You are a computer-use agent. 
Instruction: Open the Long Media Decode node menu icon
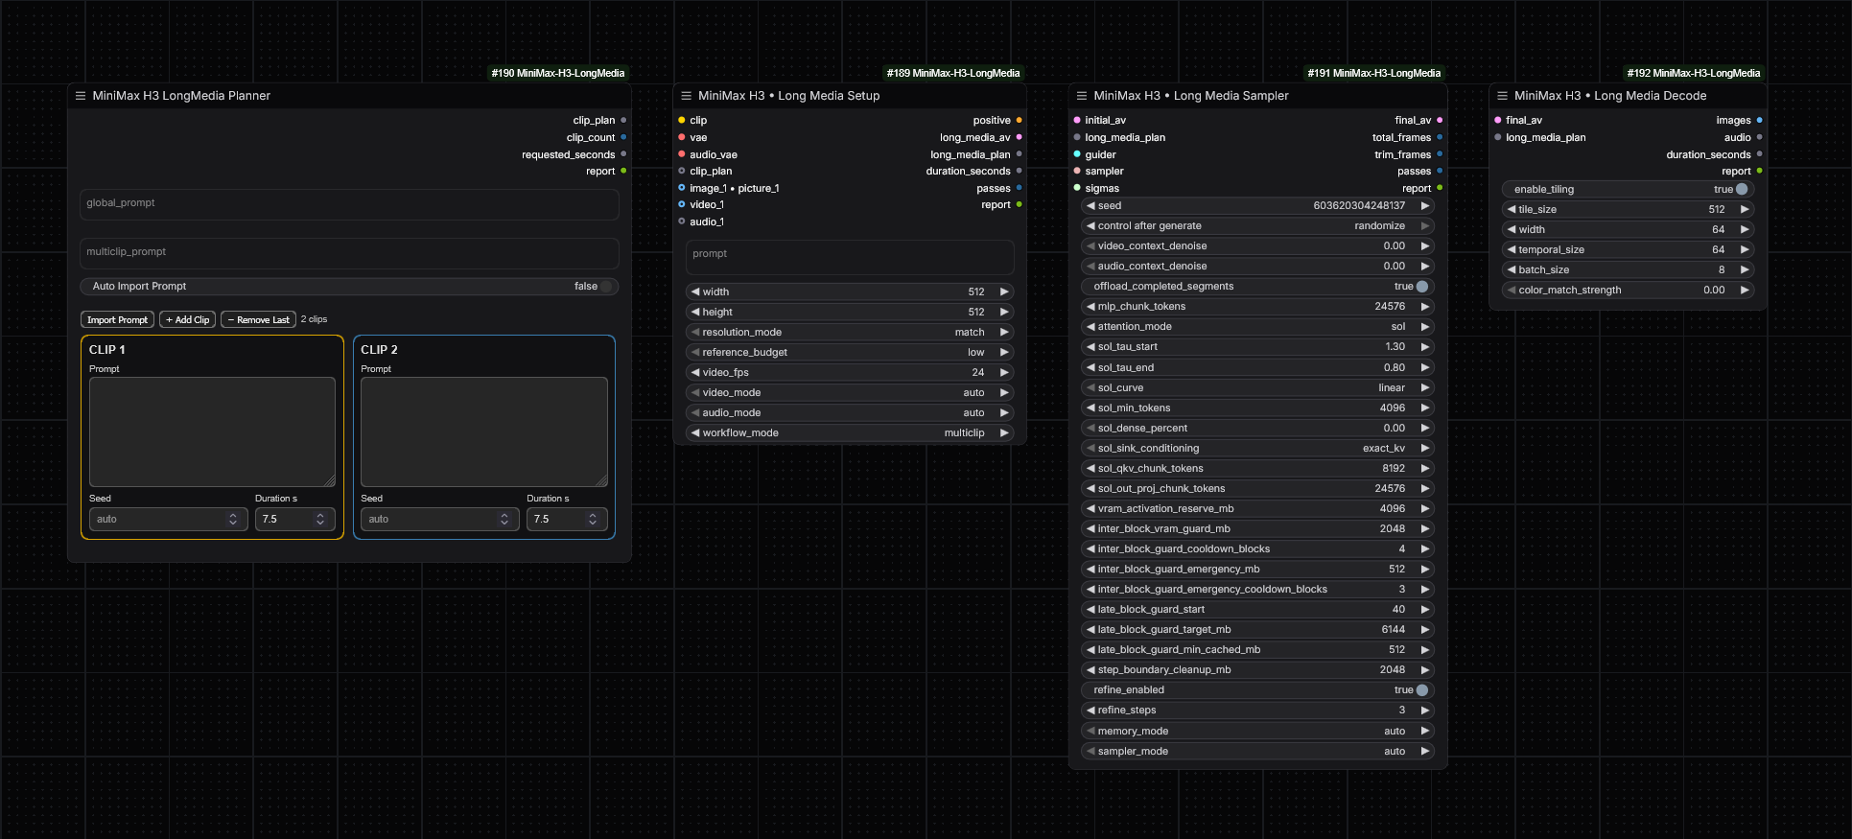point(1502,96)
